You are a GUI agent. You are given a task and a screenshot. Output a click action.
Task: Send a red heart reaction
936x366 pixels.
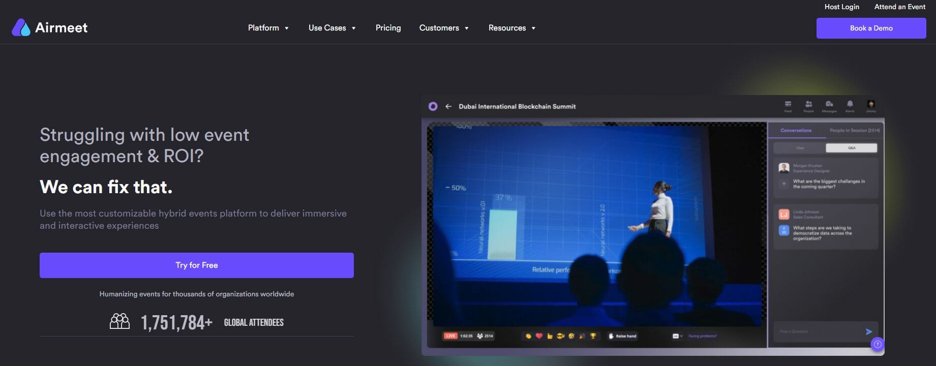[x=539, y=336]
